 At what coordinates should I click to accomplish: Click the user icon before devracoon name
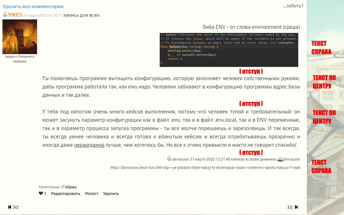pos(169,159)
